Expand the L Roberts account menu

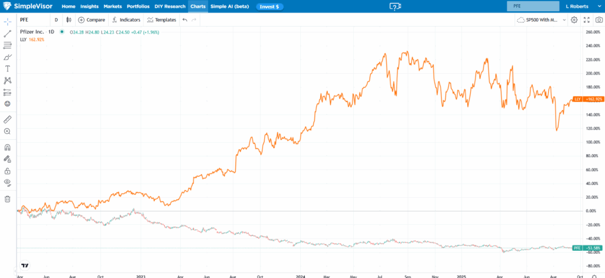pos(578,6)
